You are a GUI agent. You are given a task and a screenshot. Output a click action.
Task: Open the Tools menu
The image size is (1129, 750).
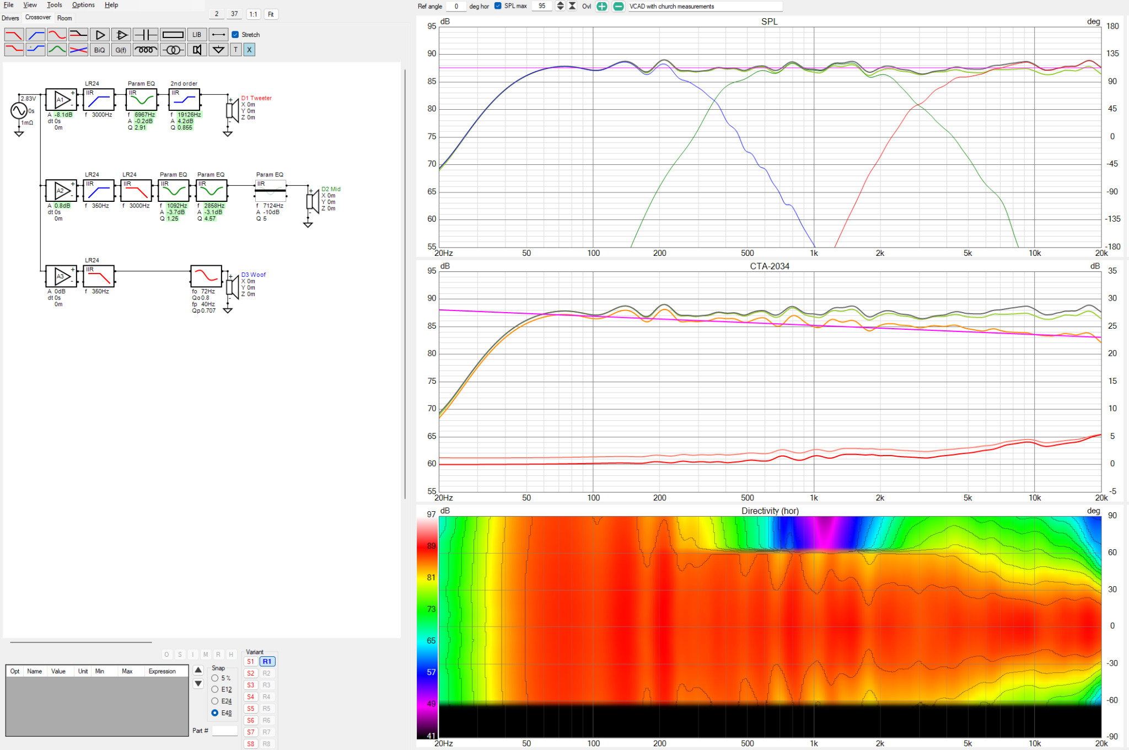tap(54, 5)
